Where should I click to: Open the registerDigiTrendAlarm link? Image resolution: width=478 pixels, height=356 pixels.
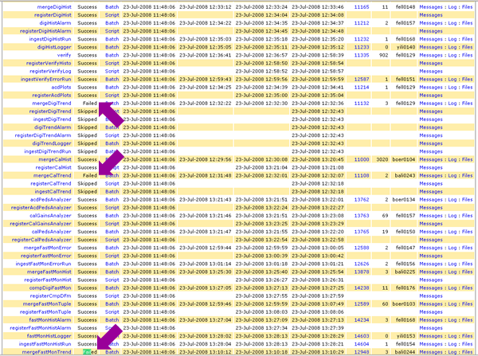point(43,135)
